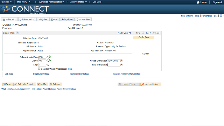Switch to the Job Labor tab
The image size is (224, 126).
click(x=43, y=20)
